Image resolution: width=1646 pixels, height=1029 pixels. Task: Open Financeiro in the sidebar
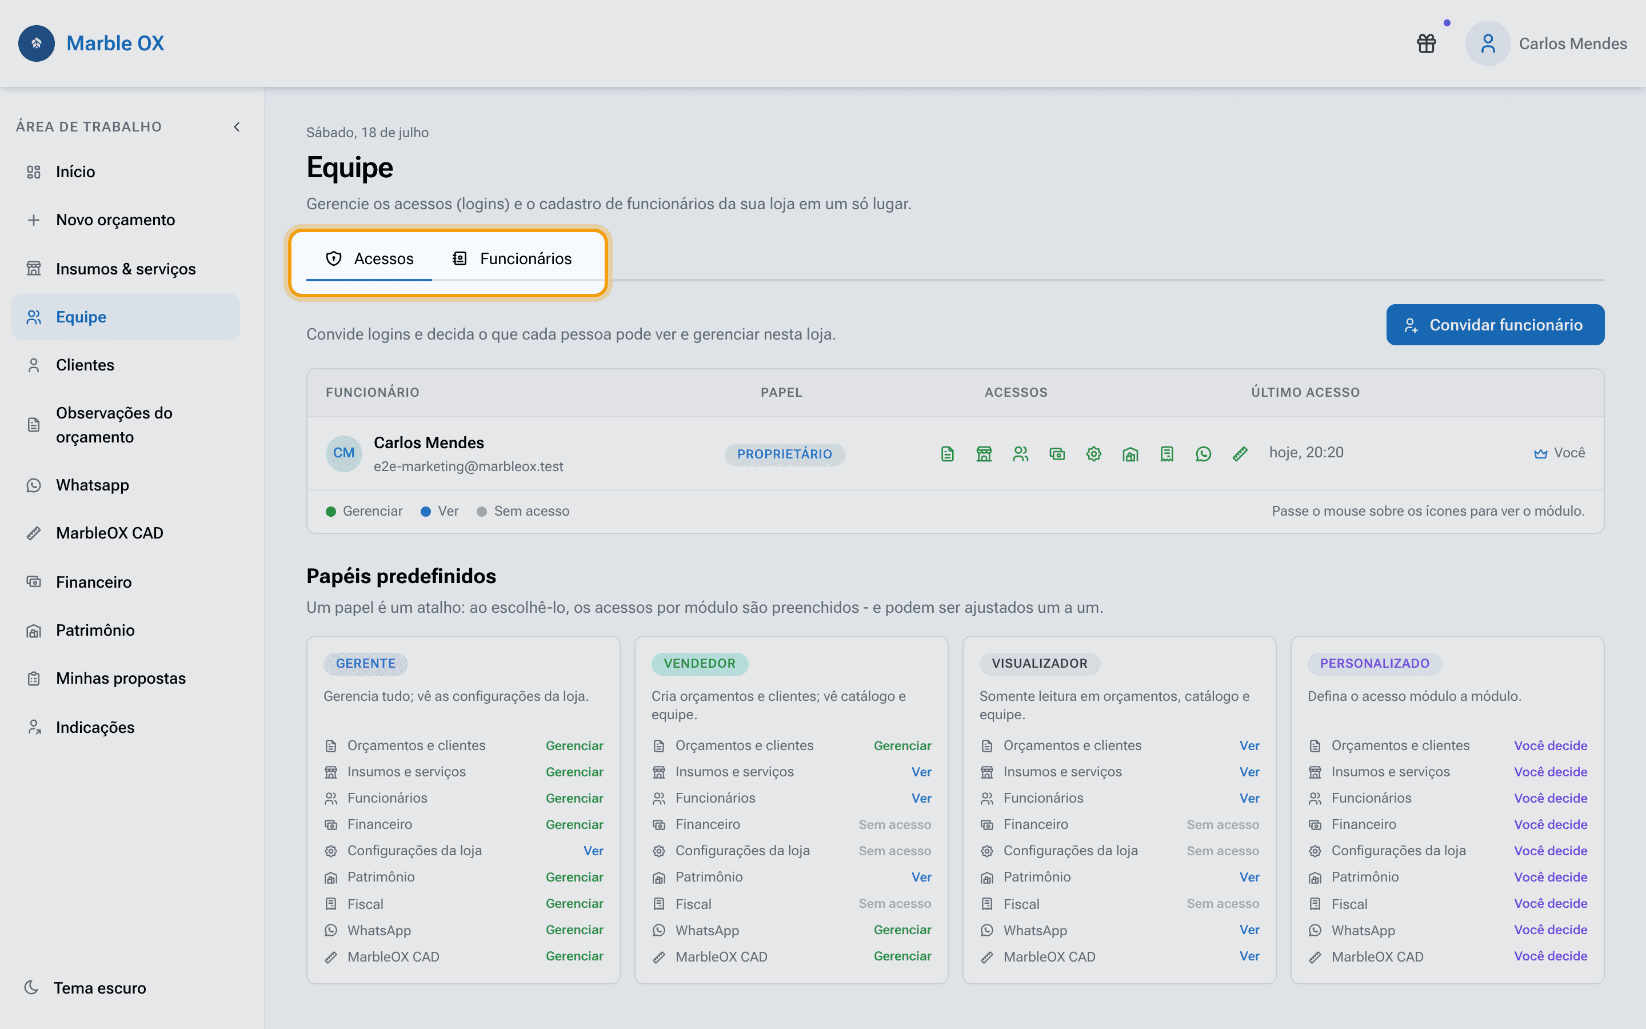tap(126, 582)
